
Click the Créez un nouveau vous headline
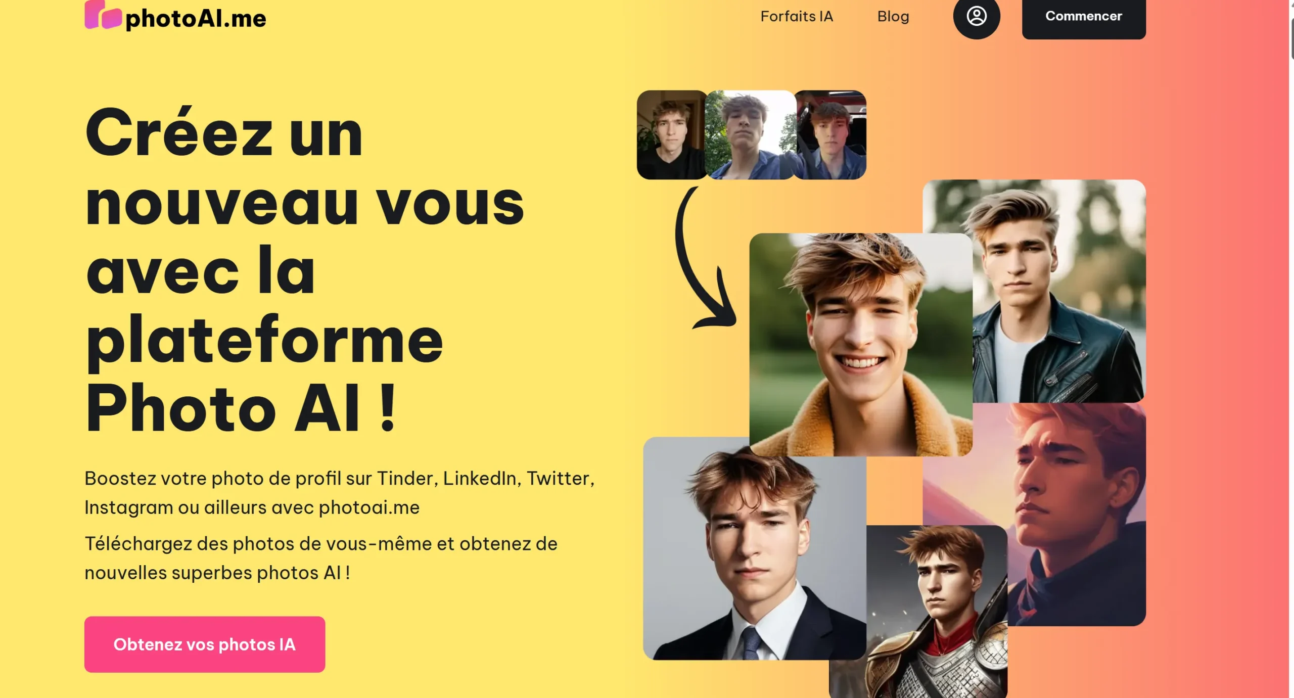305,269
